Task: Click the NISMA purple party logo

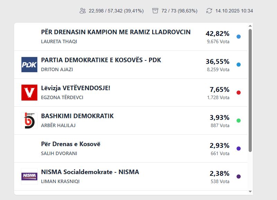Action: pyautogui.click(x=29, y=177)
